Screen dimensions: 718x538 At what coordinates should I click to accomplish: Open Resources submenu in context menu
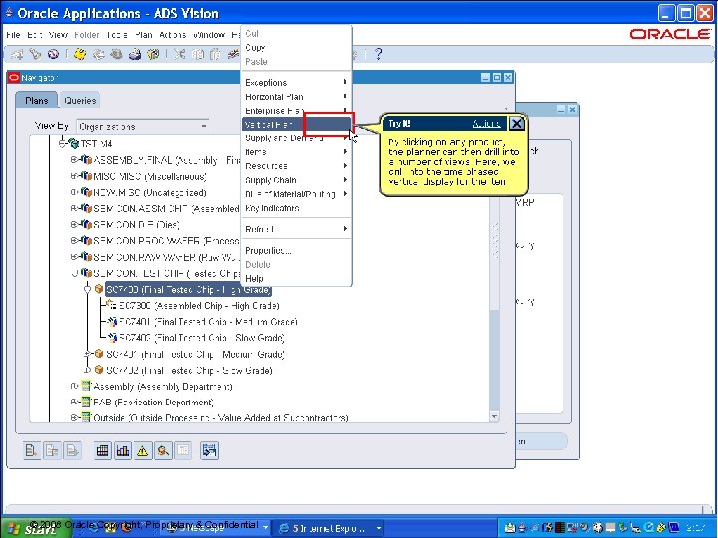click(x=296, y=166)
